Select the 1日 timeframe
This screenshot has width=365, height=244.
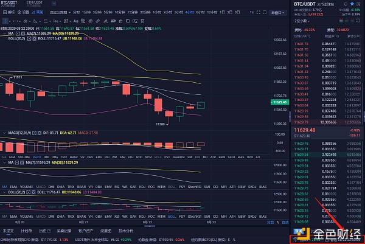pyautogui.click(x=222, y=12)
